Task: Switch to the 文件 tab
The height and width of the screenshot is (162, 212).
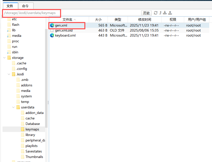Action: point(10,6)
